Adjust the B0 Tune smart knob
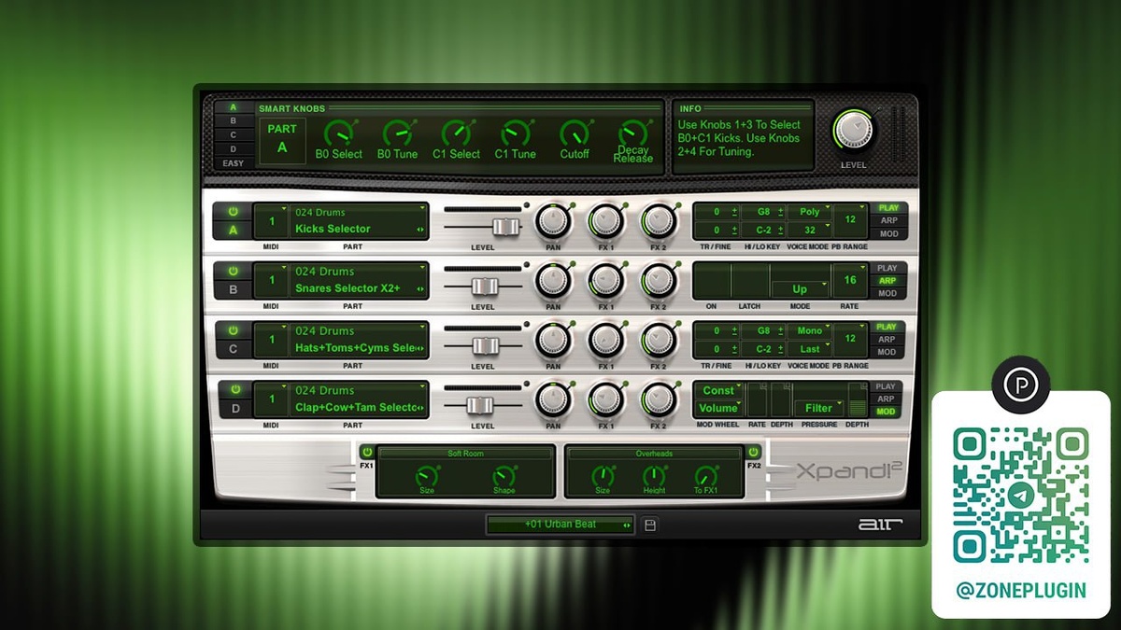Viewport: 1121px width, 630px height. coord(397,133)
